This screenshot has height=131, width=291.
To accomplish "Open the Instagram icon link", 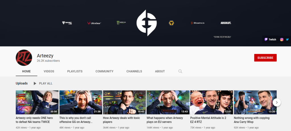I will (282, 39).
